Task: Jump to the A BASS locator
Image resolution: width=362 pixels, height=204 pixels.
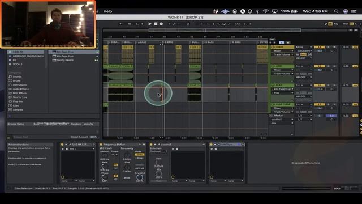Action: click(x=141, y=42)
